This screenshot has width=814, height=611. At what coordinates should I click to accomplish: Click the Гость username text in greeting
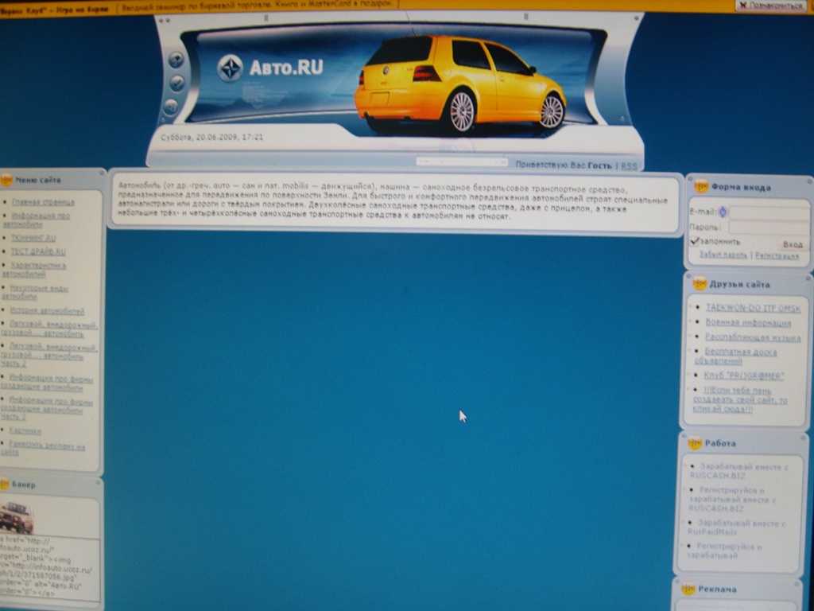[599, 165]
